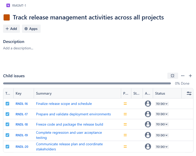The image size is (196, 156).
Task: Click the purple epic icon beside RMGMT-1
Action: tap(8, 5)
